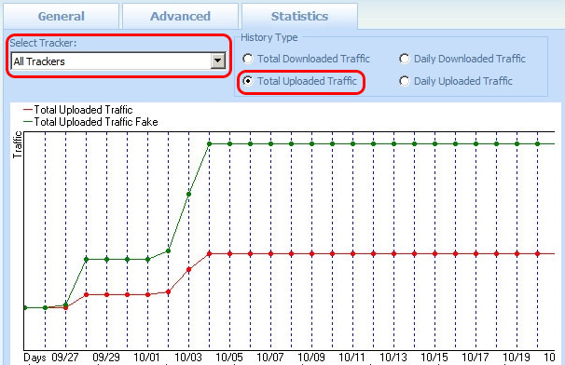
Task: Switch to the General tab
Action: point(62,16)
